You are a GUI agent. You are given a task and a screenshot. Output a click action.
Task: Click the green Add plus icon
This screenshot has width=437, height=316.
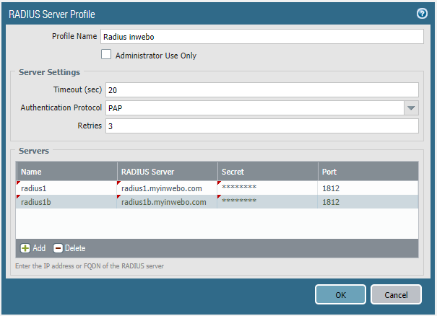point(25,248)
